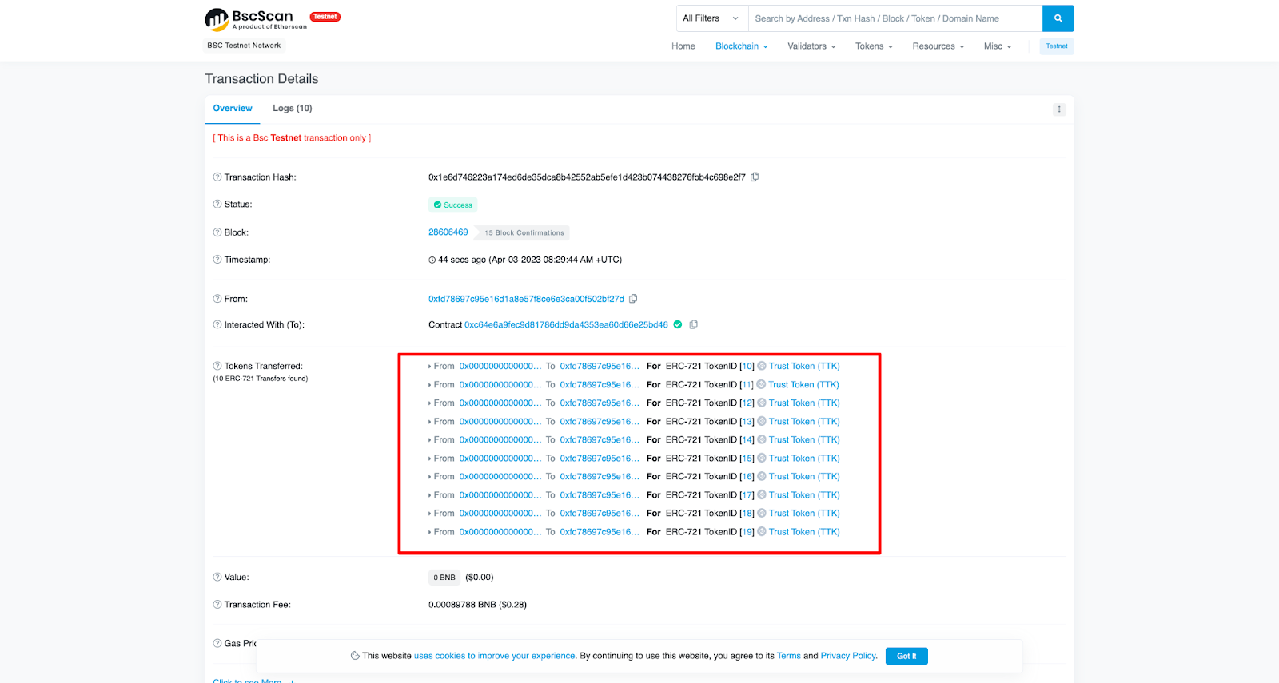Click the 0 BNB value badge

point(444,578)
